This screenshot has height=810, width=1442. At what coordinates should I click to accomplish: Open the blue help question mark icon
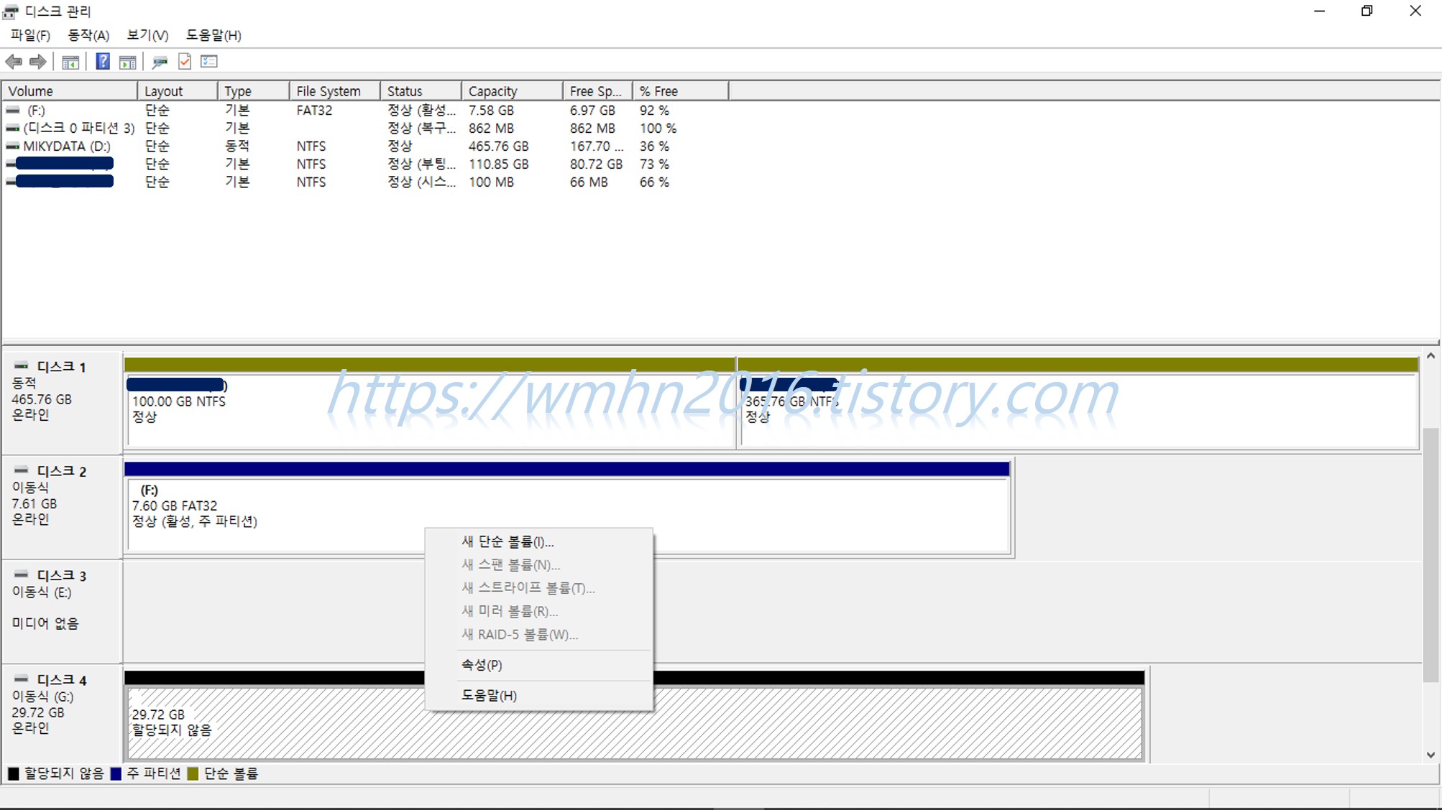point(103,62)
